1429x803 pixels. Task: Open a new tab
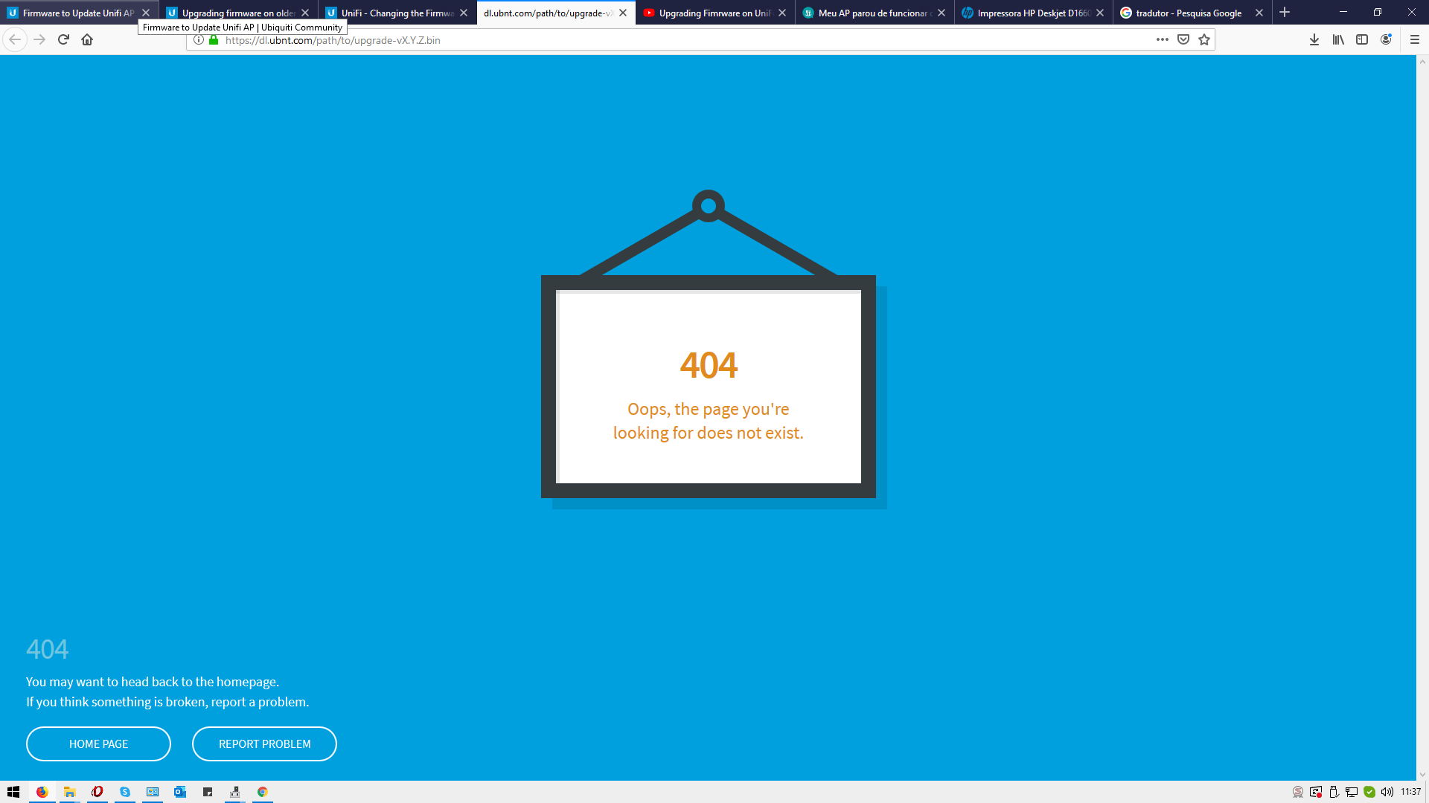[x=1285, y=13]
